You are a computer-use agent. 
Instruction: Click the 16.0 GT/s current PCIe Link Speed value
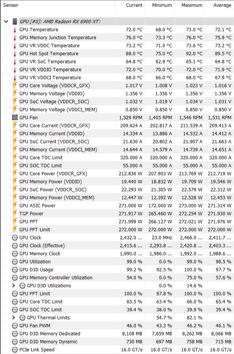132,350
